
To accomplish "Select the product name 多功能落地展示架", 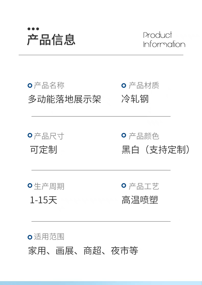I will point(64,99).
